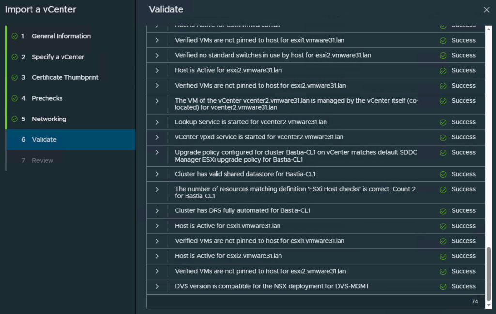Close the Import a vCenter dialog
This screenshot has width=496, height=314.
[x=486, y=10]
